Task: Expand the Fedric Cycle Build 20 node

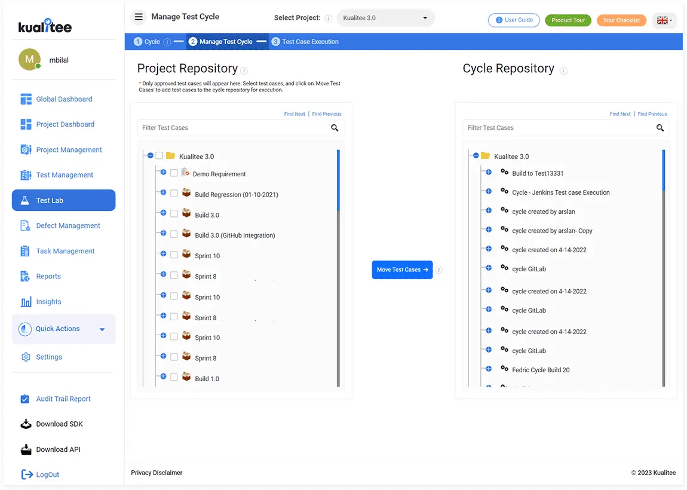Action: [x=489, y=369]
